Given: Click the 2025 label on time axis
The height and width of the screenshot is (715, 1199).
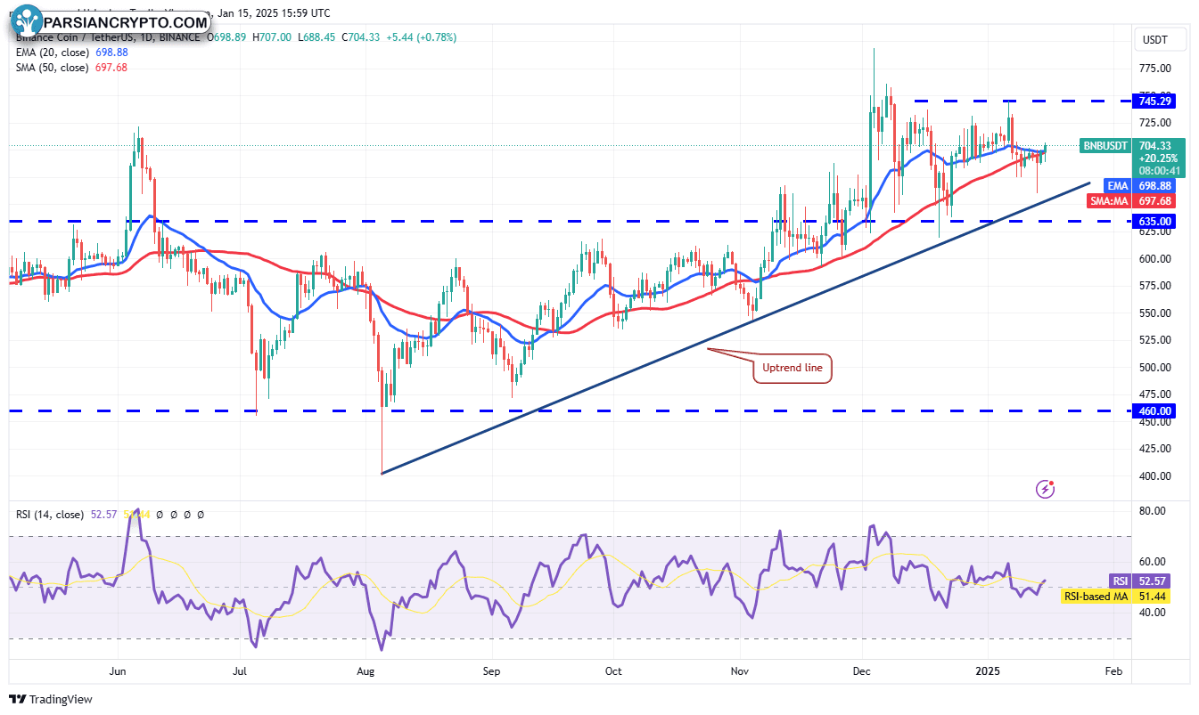Looking at the screenshot, I should click(x=989, y=670).
